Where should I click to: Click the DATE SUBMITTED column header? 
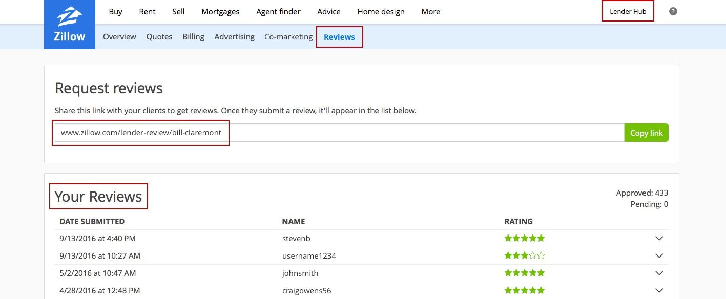pyautogui.click(x=92, y=222)
